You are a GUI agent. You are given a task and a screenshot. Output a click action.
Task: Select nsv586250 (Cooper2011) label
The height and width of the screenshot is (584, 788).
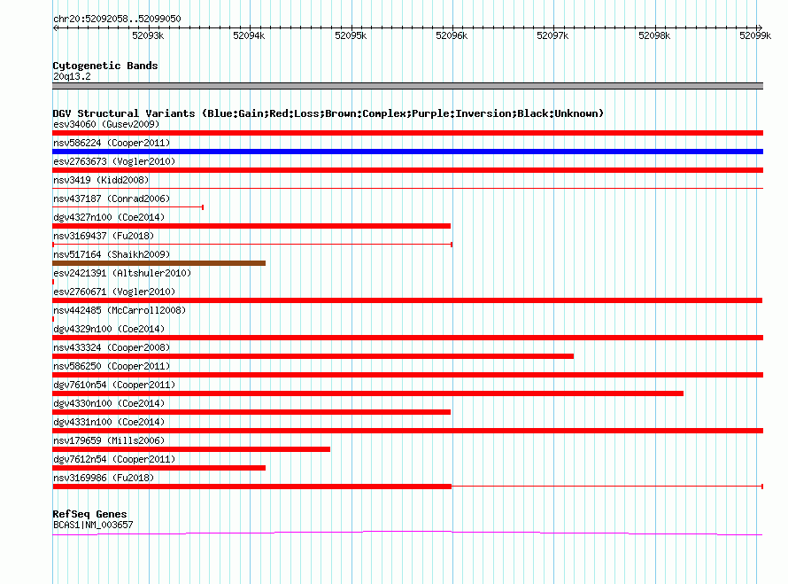[112, 366]
